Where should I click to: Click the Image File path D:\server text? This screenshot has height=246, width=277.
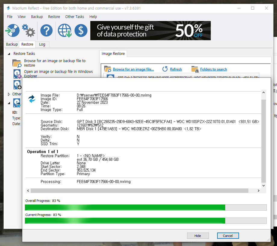pos(114,95)
